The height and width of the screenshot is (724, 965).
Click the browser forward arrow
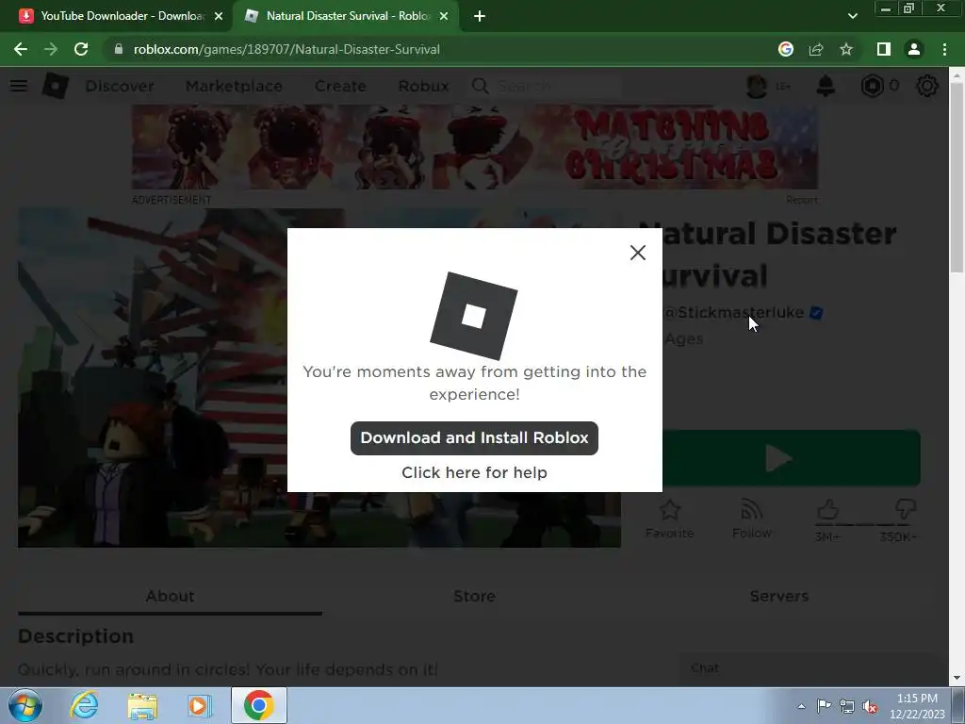(51, 49)
